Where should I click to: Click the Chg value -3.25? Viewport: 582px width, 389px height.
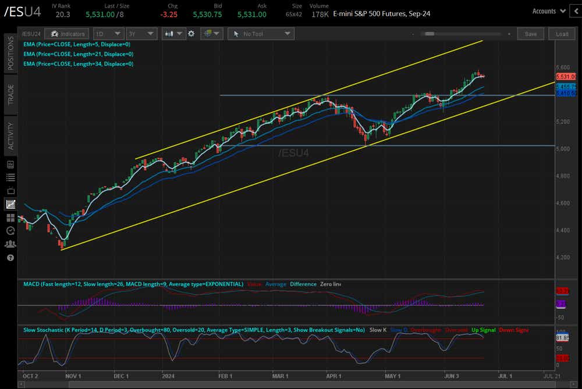(x=169, y=15)
